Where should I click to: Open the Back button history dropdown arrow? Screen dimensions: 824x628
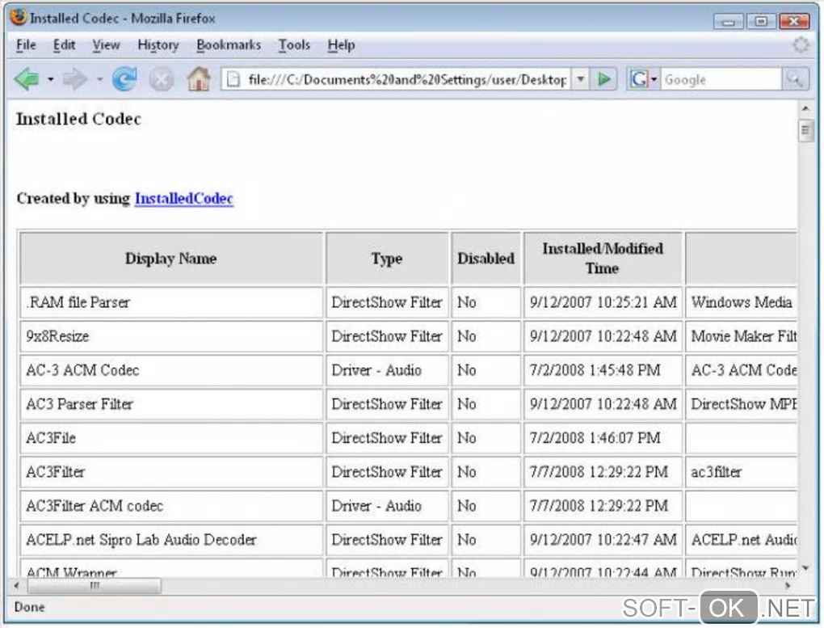pos(50,79)
